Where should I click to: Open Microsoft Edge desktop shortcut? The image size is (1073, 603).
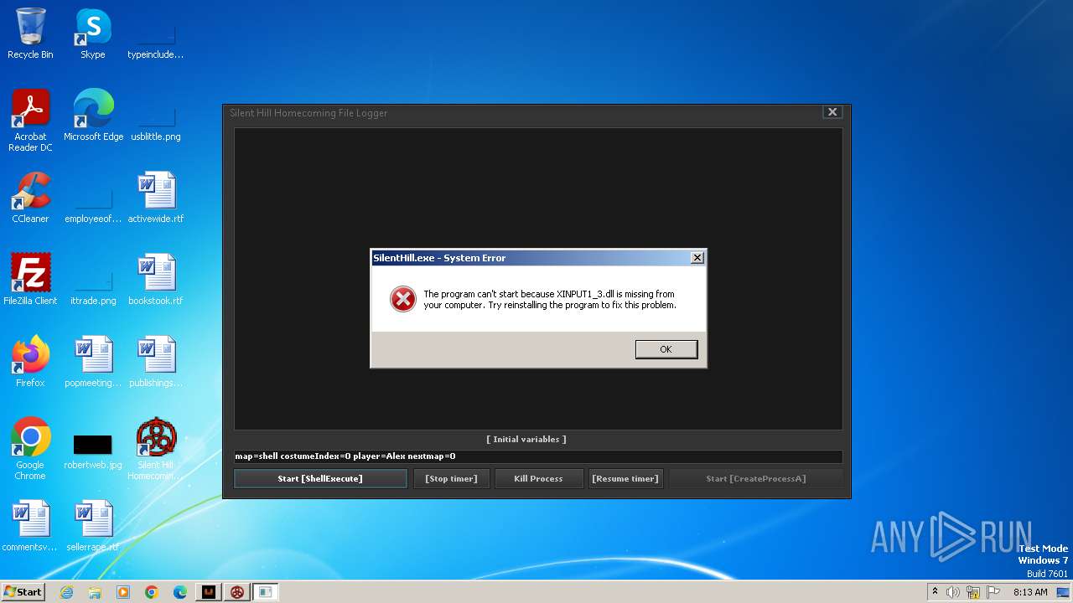(x=93, y=116)
